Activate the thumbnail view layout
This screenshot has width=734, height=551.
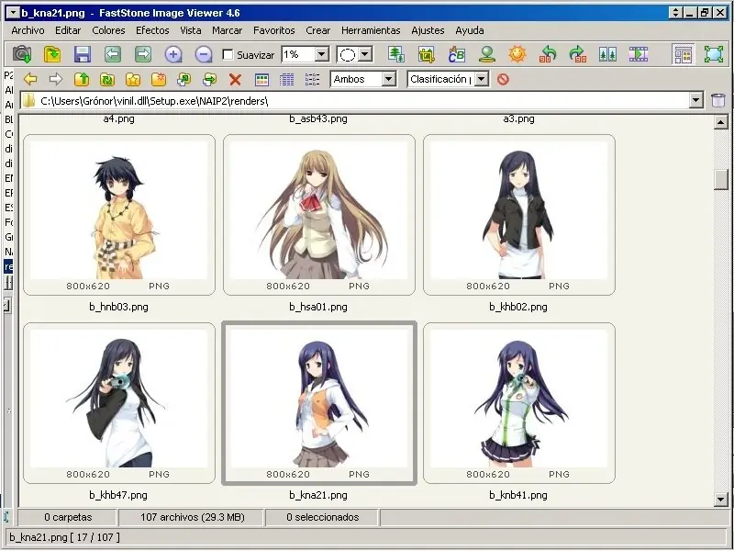point(261,79)
